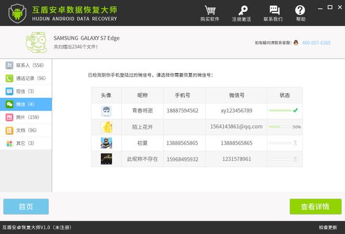This screenshot has height=234, width=345.
Task: Click the green checkmark for 青春将逝
Action: coord(296,110)
